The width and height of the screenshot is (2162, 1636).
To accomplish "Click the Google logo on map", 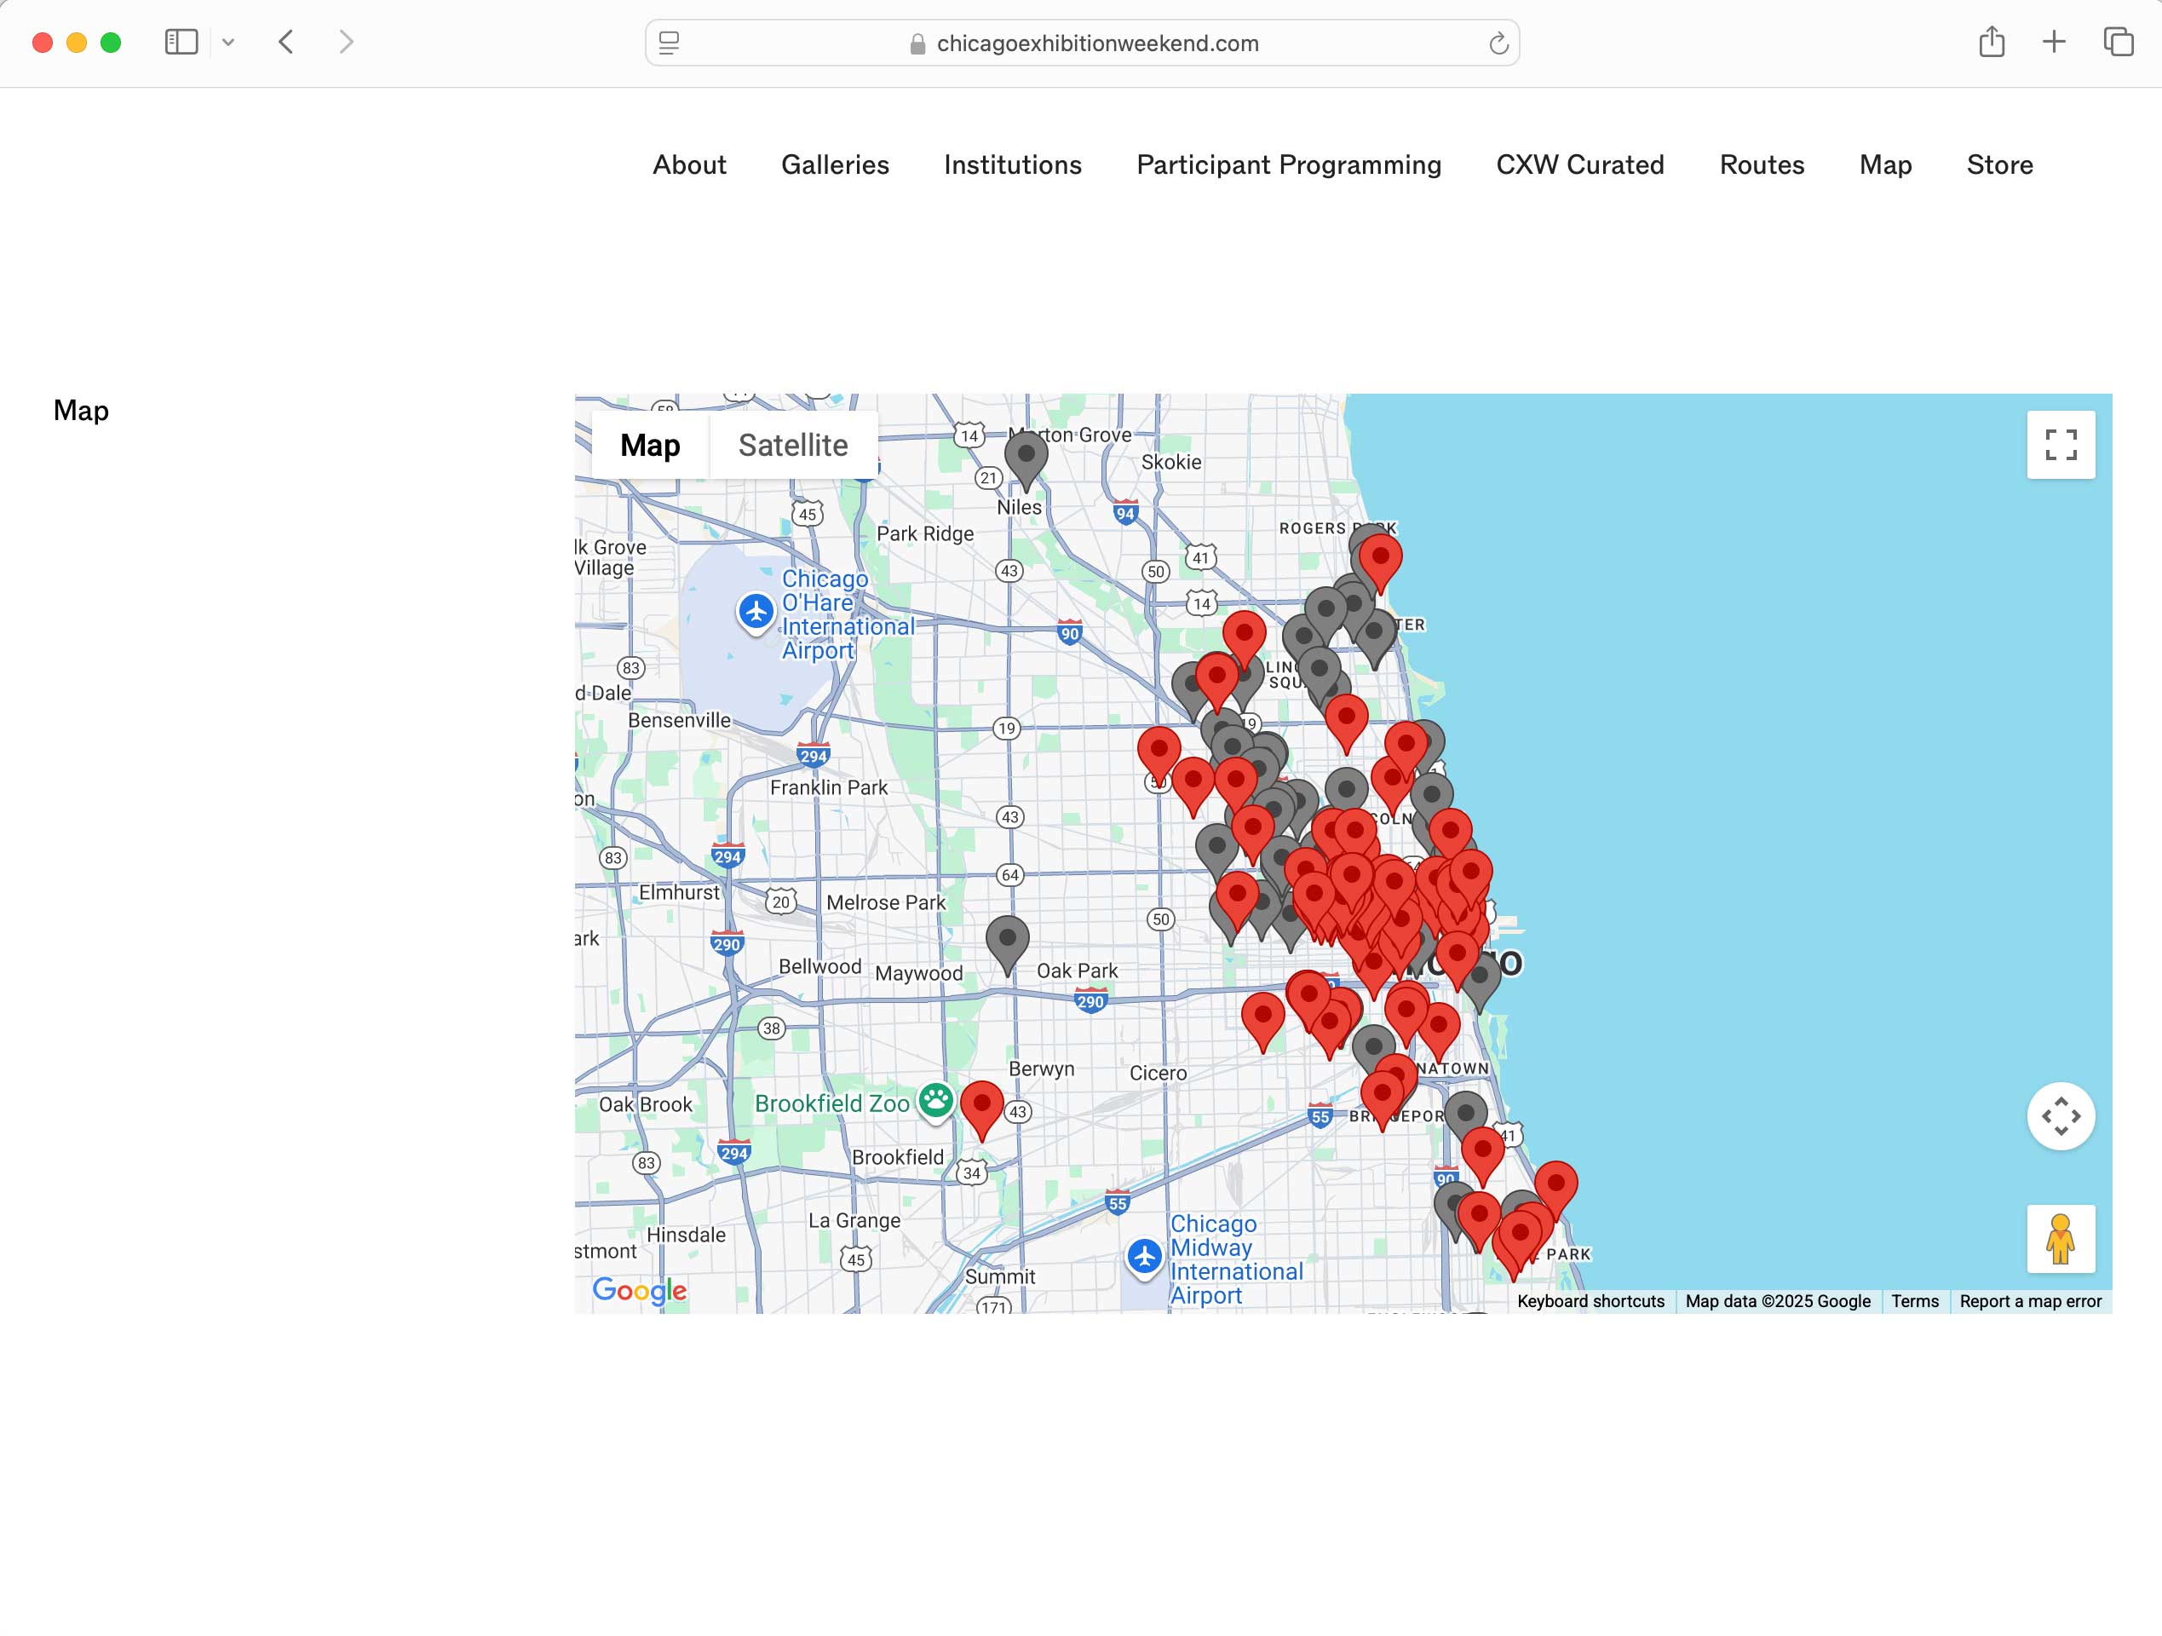I will click(x=639, y=1291).
